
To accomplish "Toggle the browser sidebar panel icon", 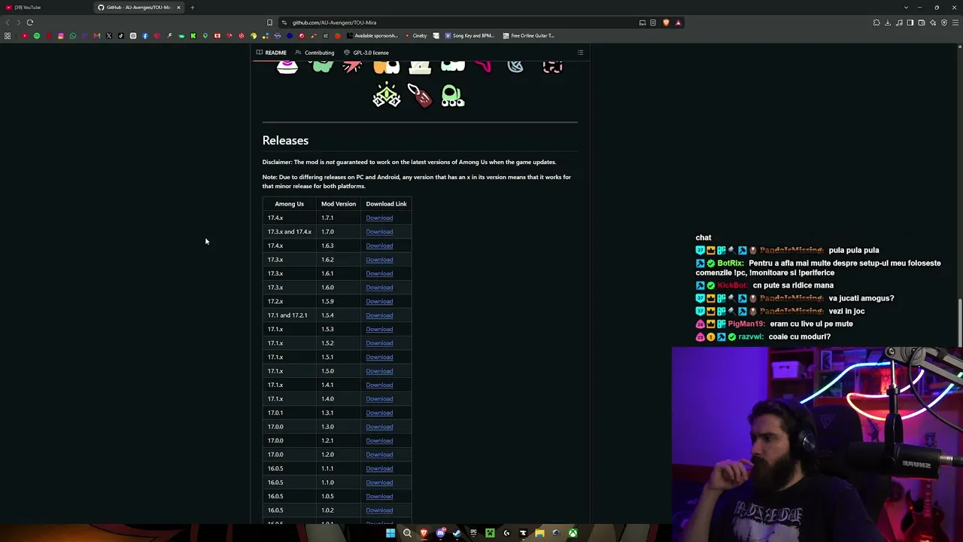I will pos(910,23).
